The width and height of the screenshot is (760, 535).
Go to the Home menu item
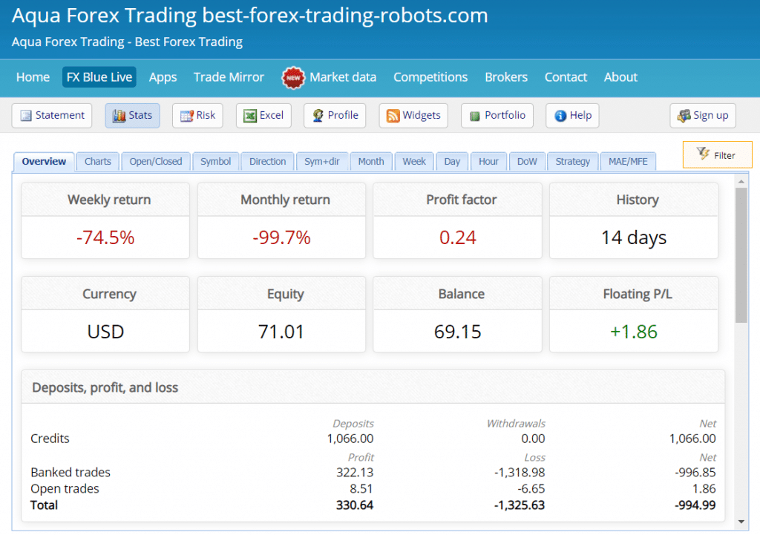[33, 77]
